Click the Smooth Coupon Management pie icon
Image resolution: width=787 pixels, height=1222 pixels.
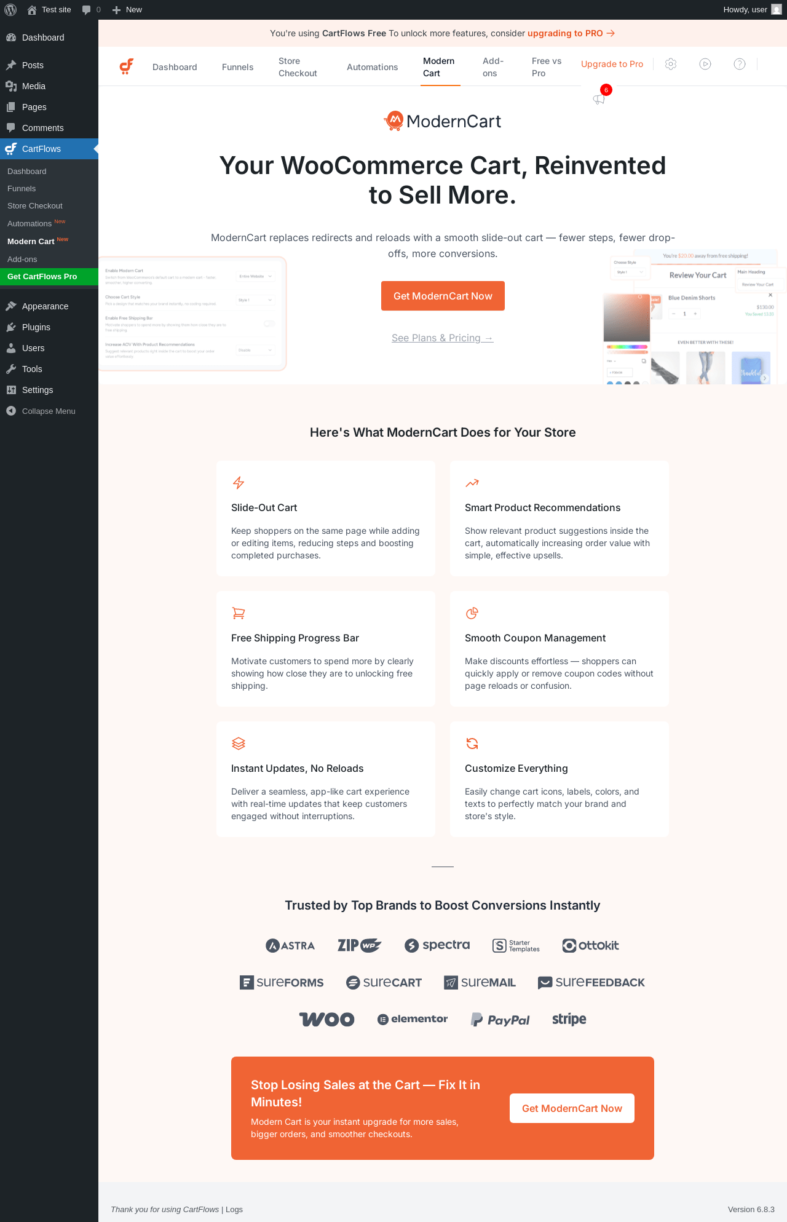pyautogui.click(x=472, y=613)
